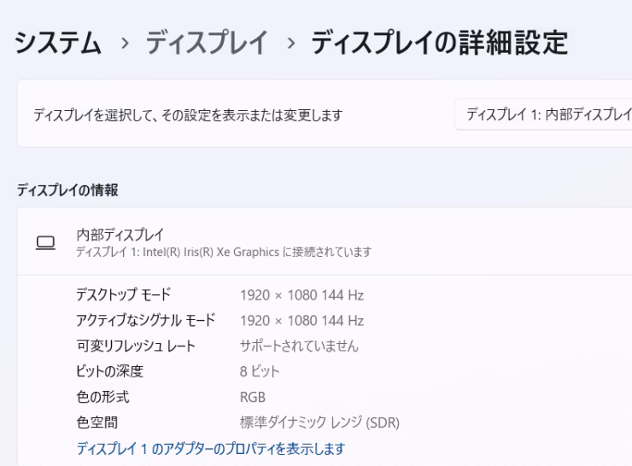Click the chevron after システム breadcrumb
The image size is (632, 466).
click(x=125, y=43)
